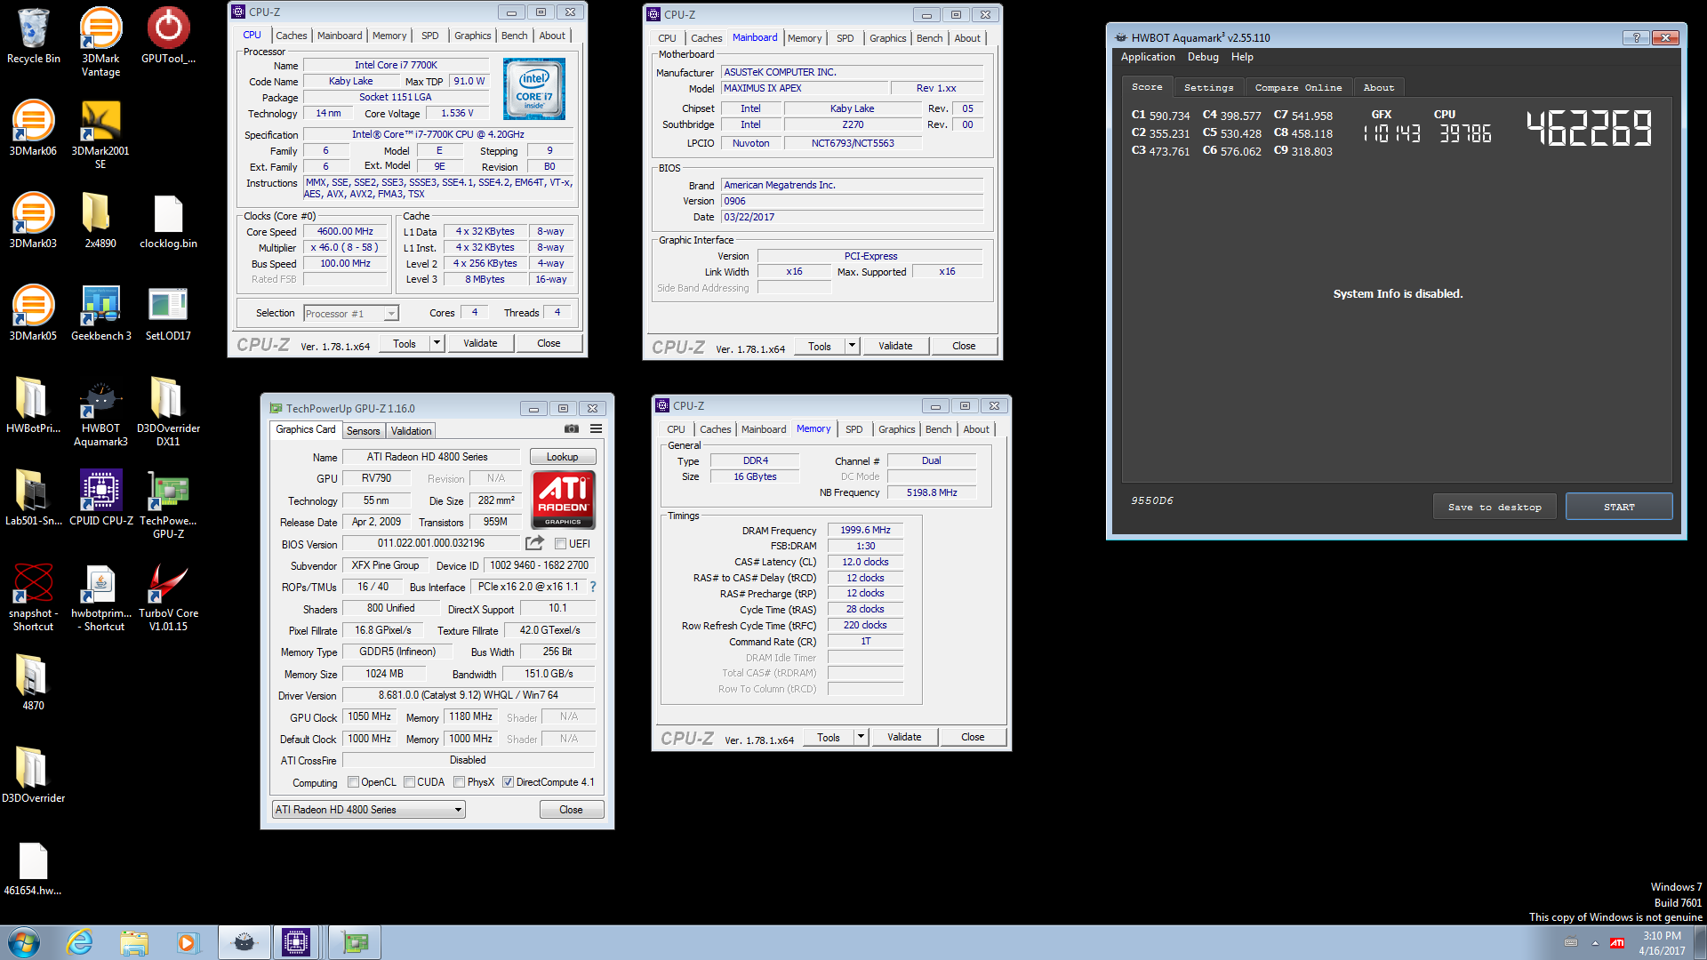
Task: Open Windows Start button
Action: (x=24, y=942)
